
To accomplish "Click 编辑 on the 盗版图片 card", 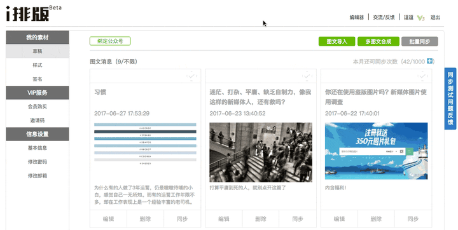I will coord(339,219).
